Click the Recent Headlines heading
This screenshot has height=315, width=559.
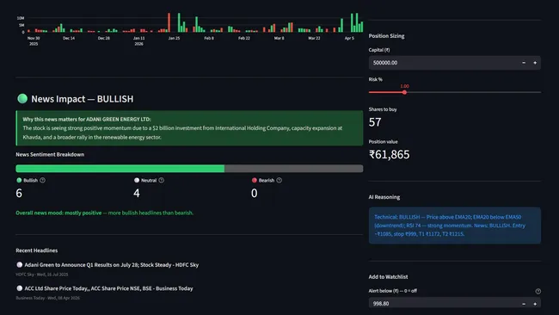click(x=37, y=250)
